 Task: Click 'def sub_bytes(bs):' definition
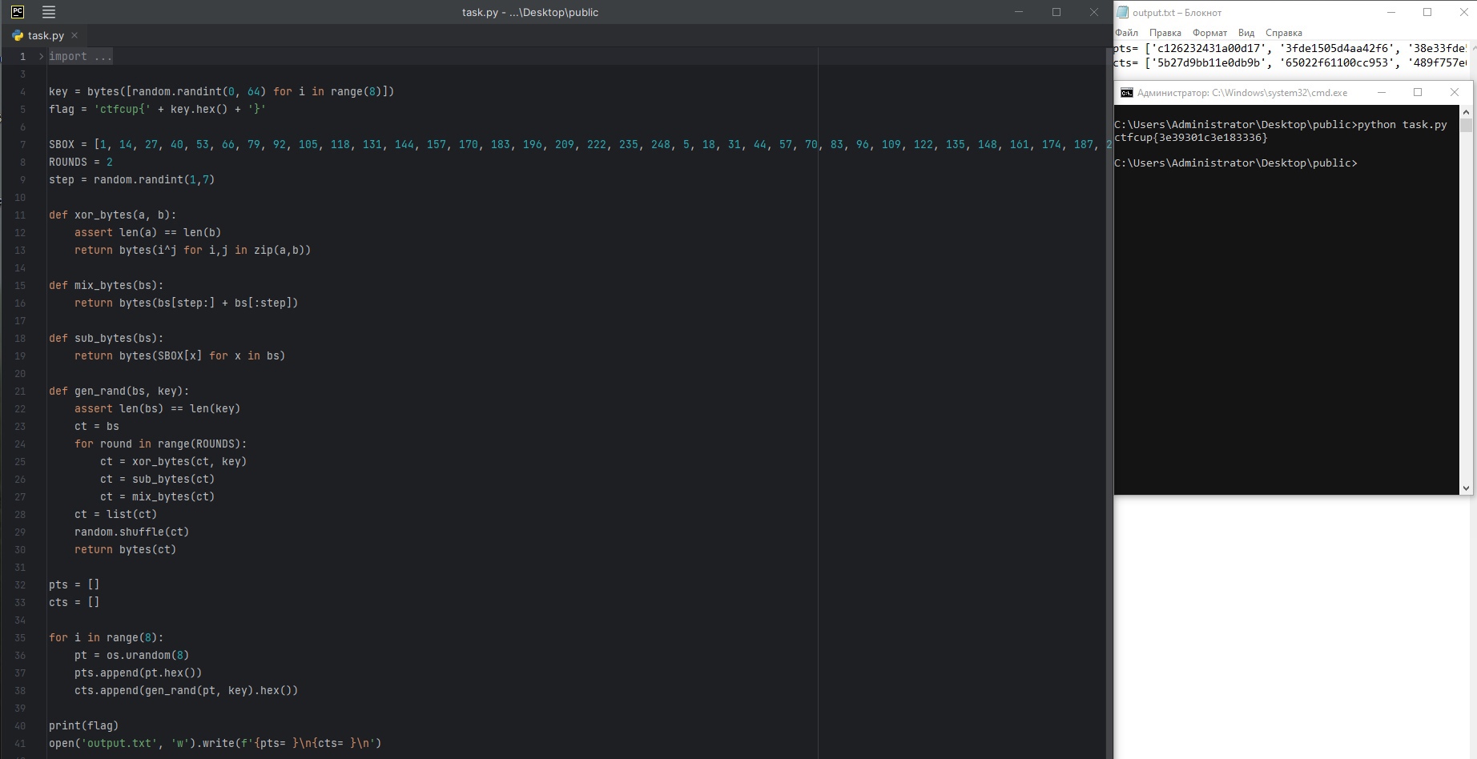106,338
